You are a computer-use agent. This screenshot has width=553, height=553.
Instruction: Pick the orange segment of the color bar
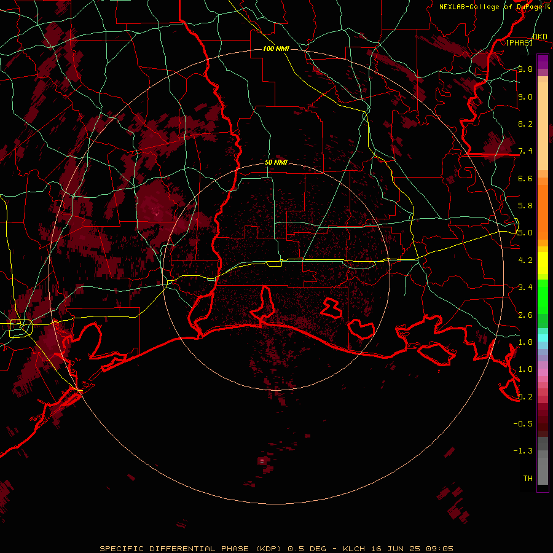543,211
